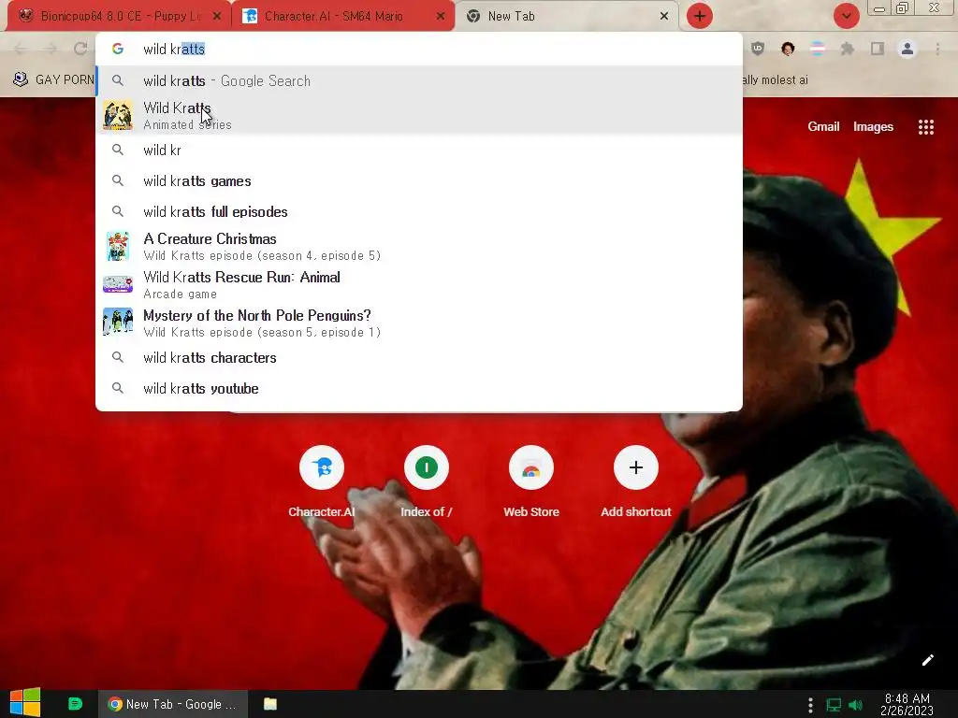Open the Web Store shortcut
The width and height of the screenshot is (958, 718).
pyautogui.click(x=531, y=482)
